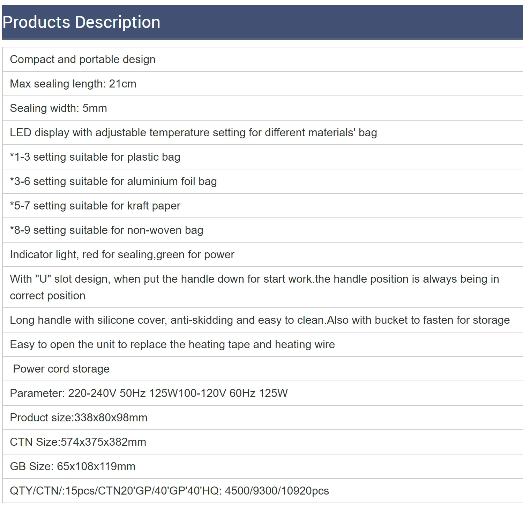Select the 5-7 setting kraft paper row
523x505 pixels.
(95, 206)
